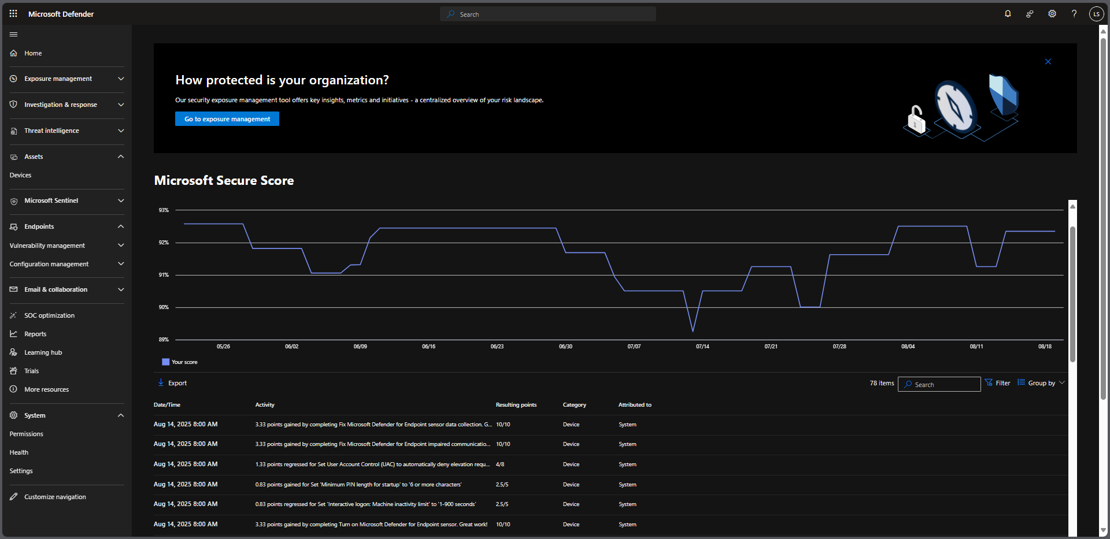1110x539 pixels.
Task: Select the sensor data collection activity row
Action: [610, 425]
